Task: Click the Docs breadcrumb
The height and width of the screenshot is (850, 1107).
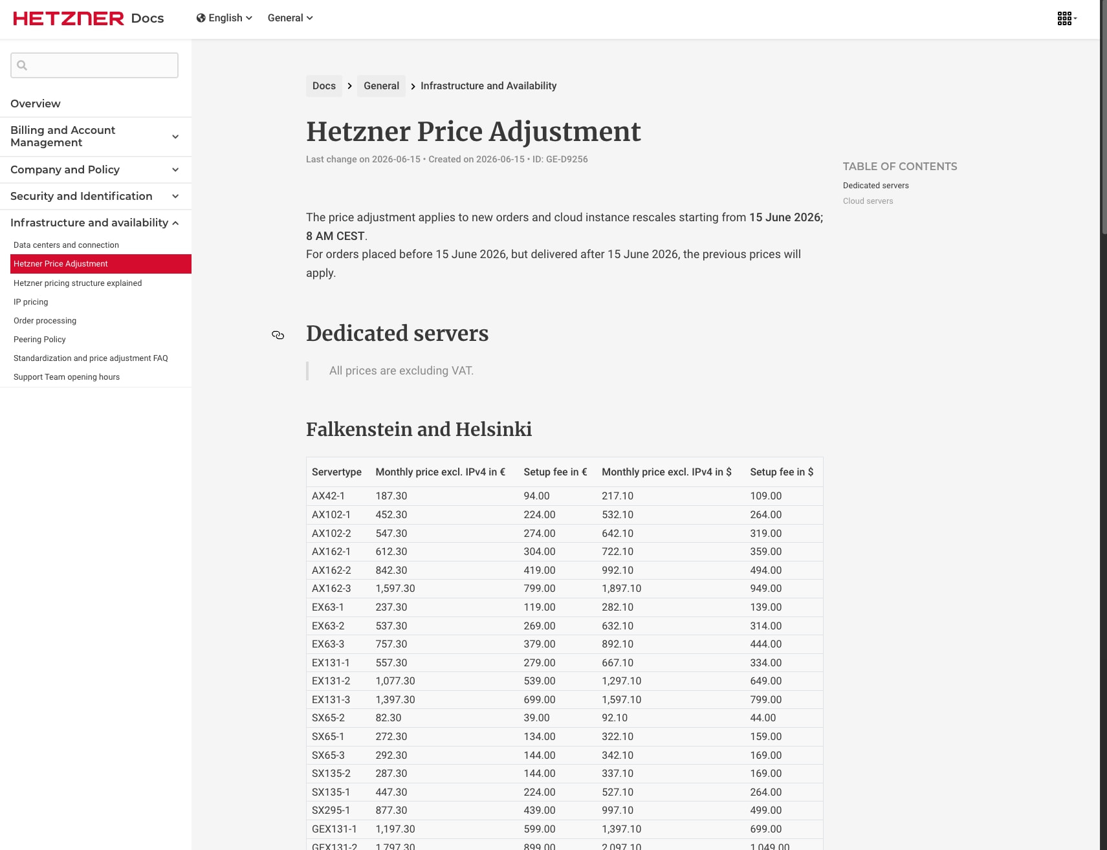Action: (x=324, y=86)
